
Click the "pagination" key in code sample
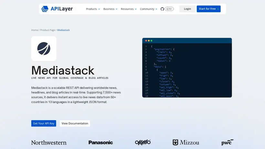coord(162,49)
